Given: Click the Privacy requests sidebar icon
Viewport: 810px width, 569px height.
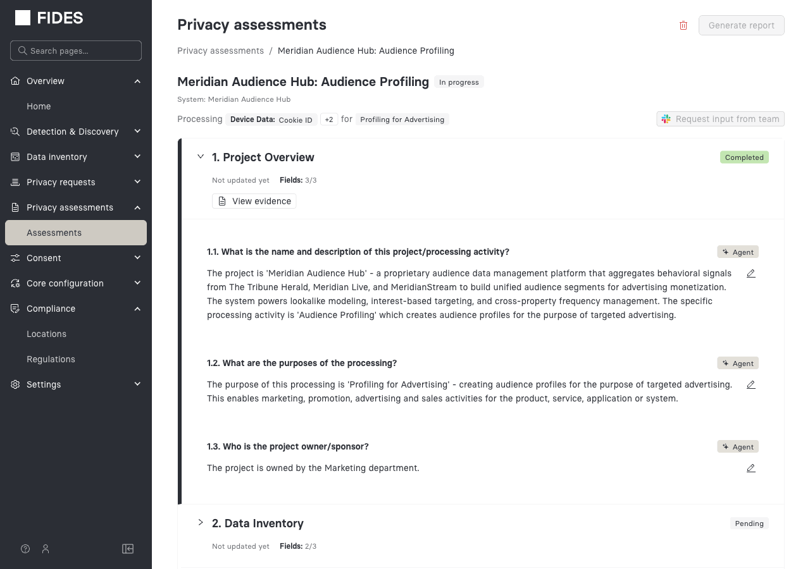Looking at the screenshot, I should click(x=14, y=182).
